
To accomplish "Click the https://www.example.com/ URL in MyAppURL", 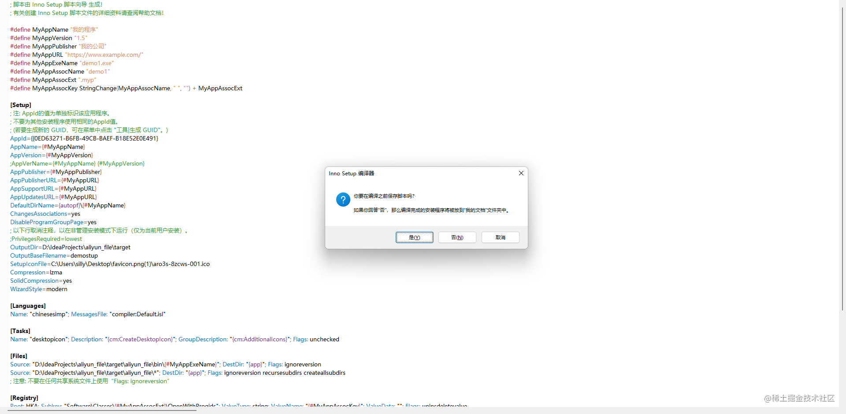I will coord(104,55).
